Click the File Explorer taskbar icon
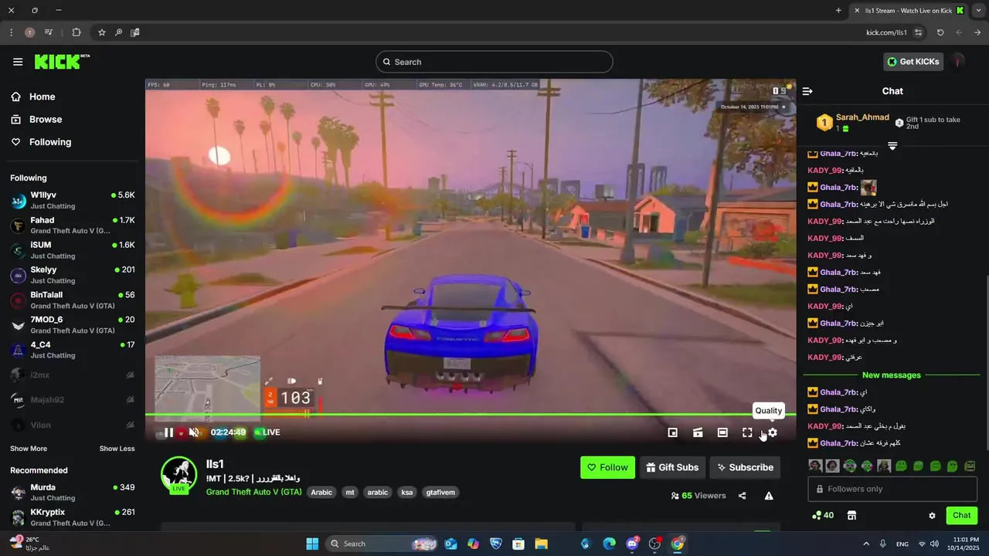Viewport: 989px width, 556px height. 541,544
